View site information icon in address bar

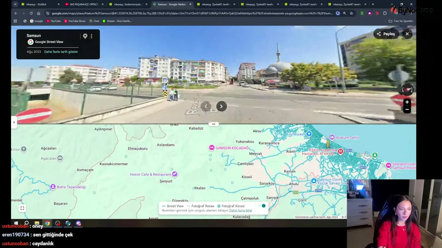point(48,13)
